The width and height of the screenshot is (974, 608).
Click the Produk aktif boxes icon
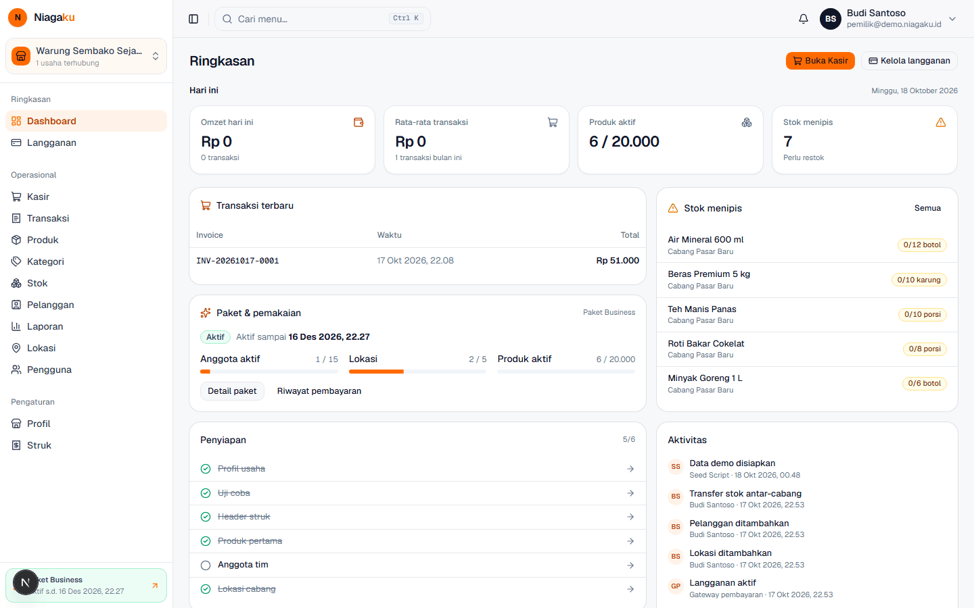[x=747, y=122]
